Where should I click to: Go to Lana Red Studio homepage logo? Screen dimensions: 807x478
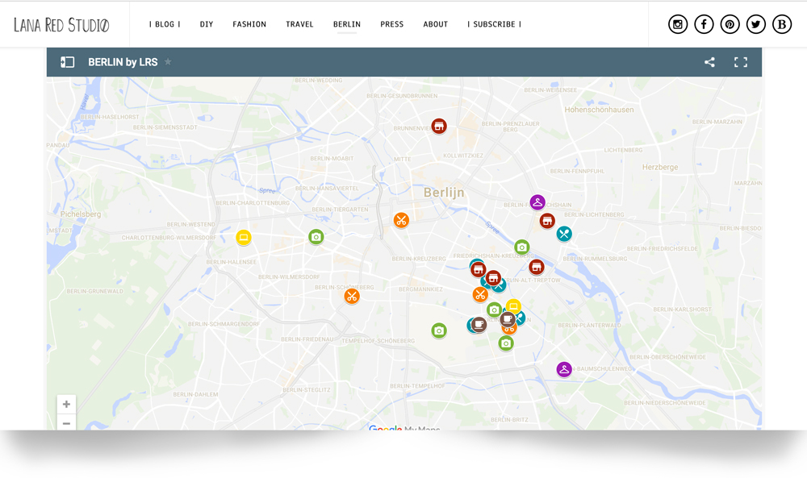(61, 25)
